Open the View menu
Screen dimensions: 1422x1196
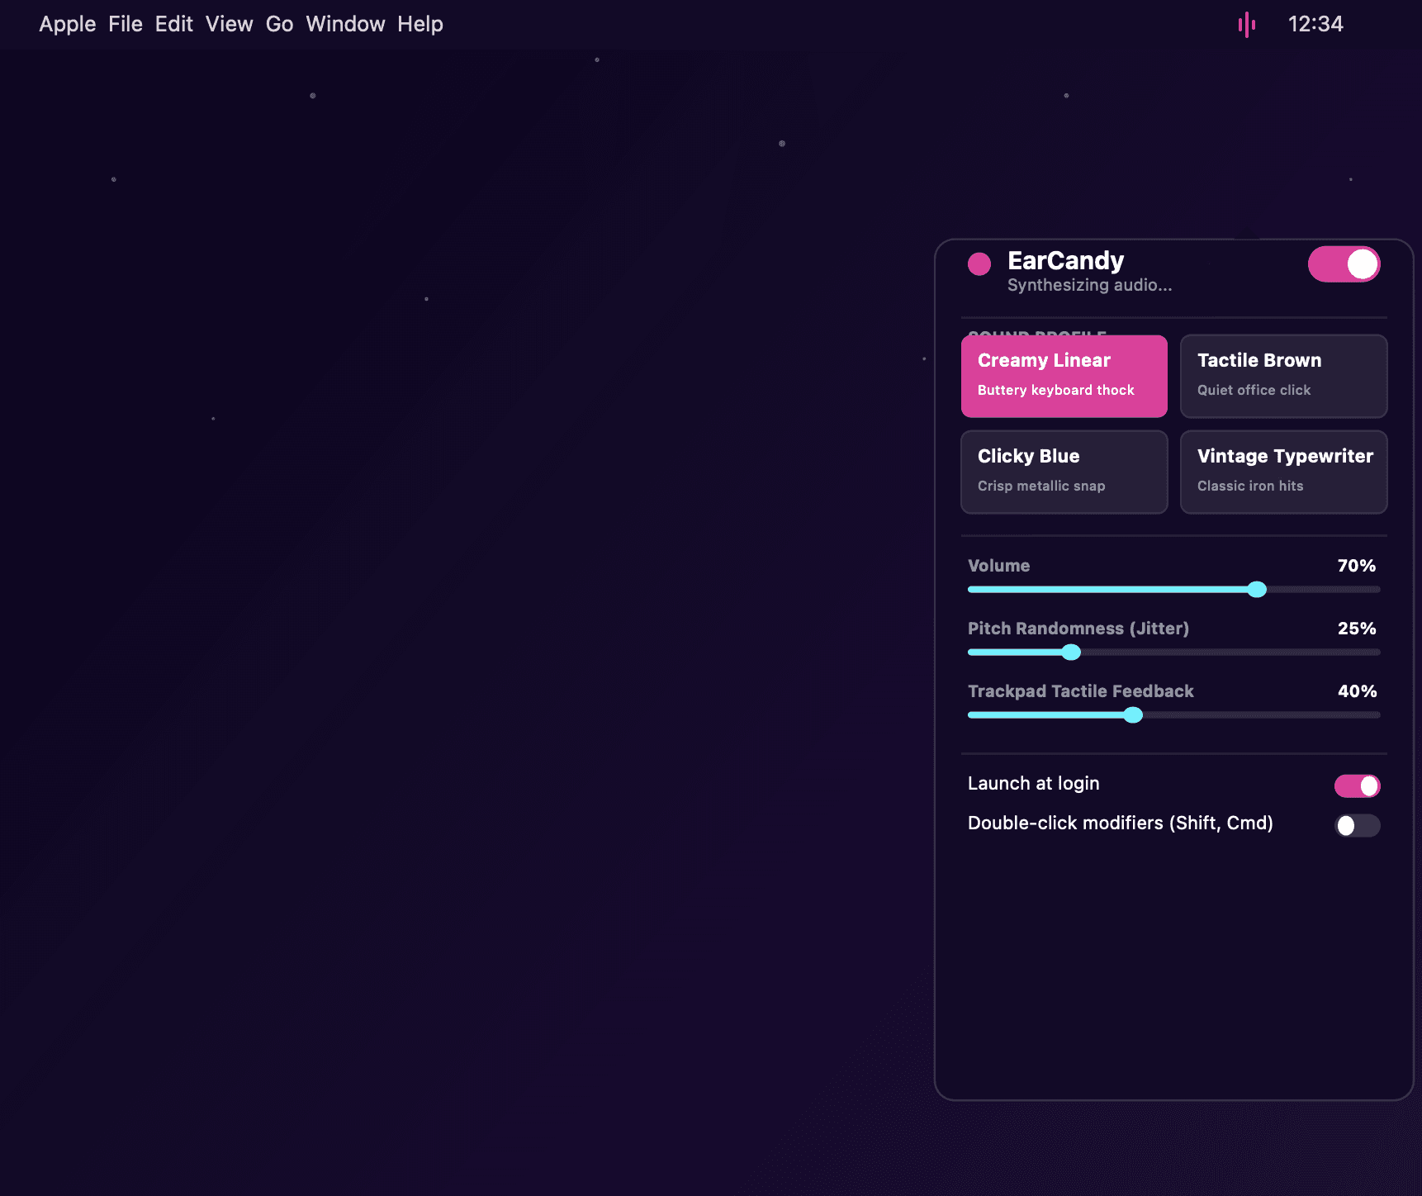pyautogui.click(x=230, y=24)
